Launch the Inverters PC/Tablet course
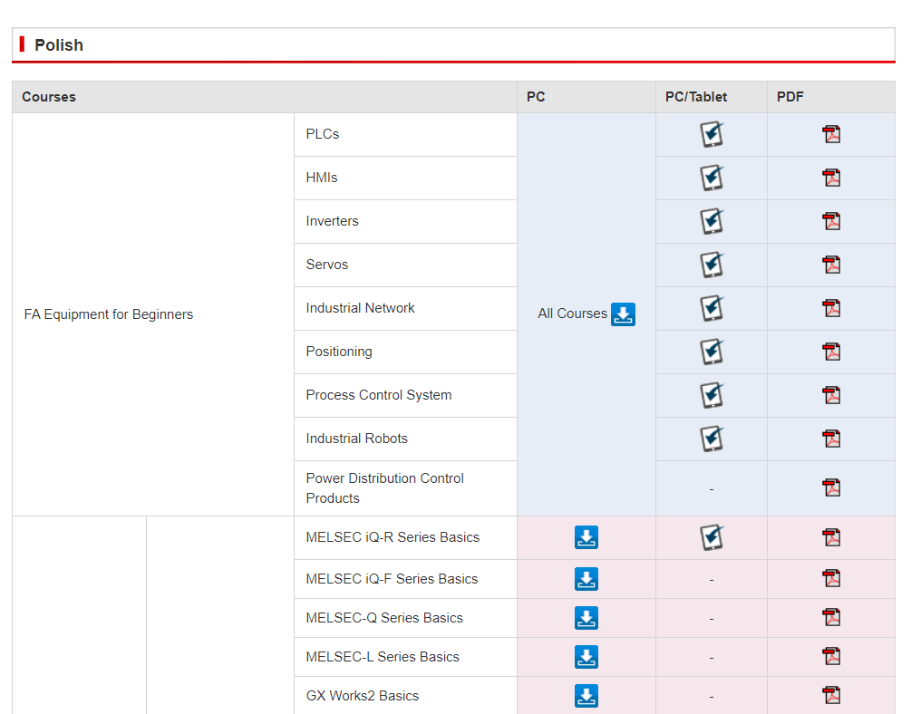The height and width of the screenshot is (714, 911). pos(712,222)
